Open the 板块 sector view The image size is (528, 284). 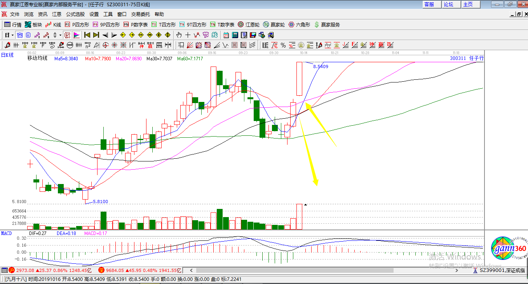point(33,25)
